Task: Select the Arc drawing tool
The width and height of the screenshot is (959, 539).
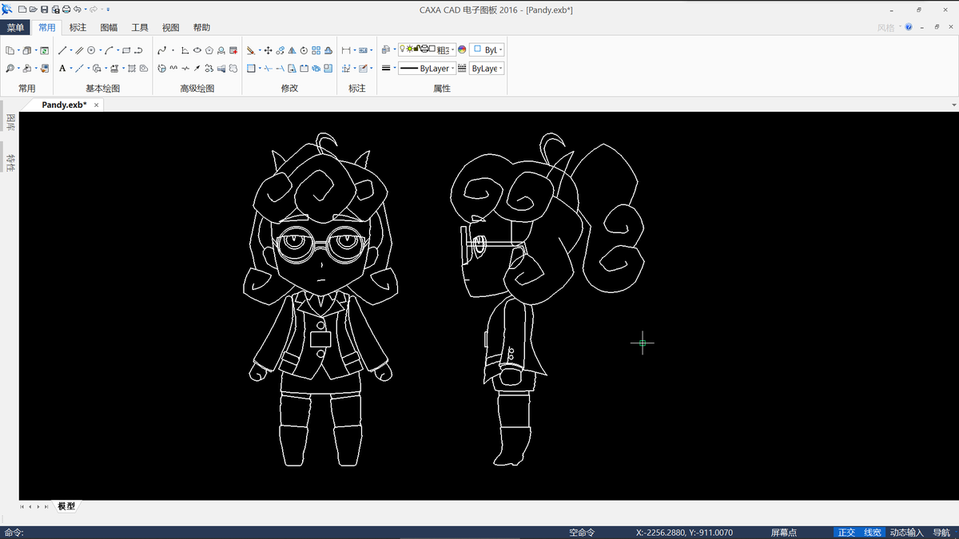Action: pyautogui.click(x=109, y=50)
